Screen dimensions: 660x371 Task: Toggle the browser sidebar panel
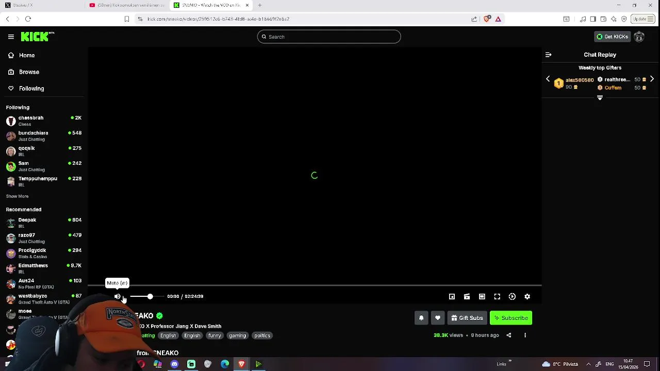click(593, 19)
